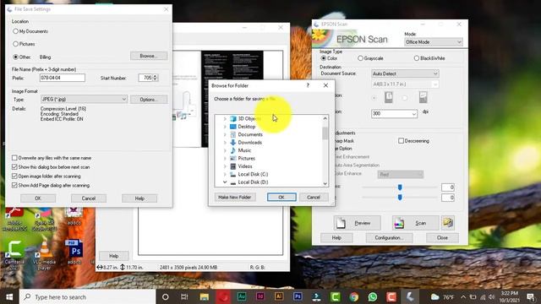Click the Cortana circle icon on taskbar
Screen dimensions: 541x304
[166, 296]
